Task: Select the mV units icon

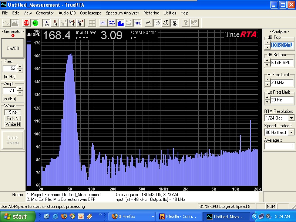Action: [x=149, y=23]
